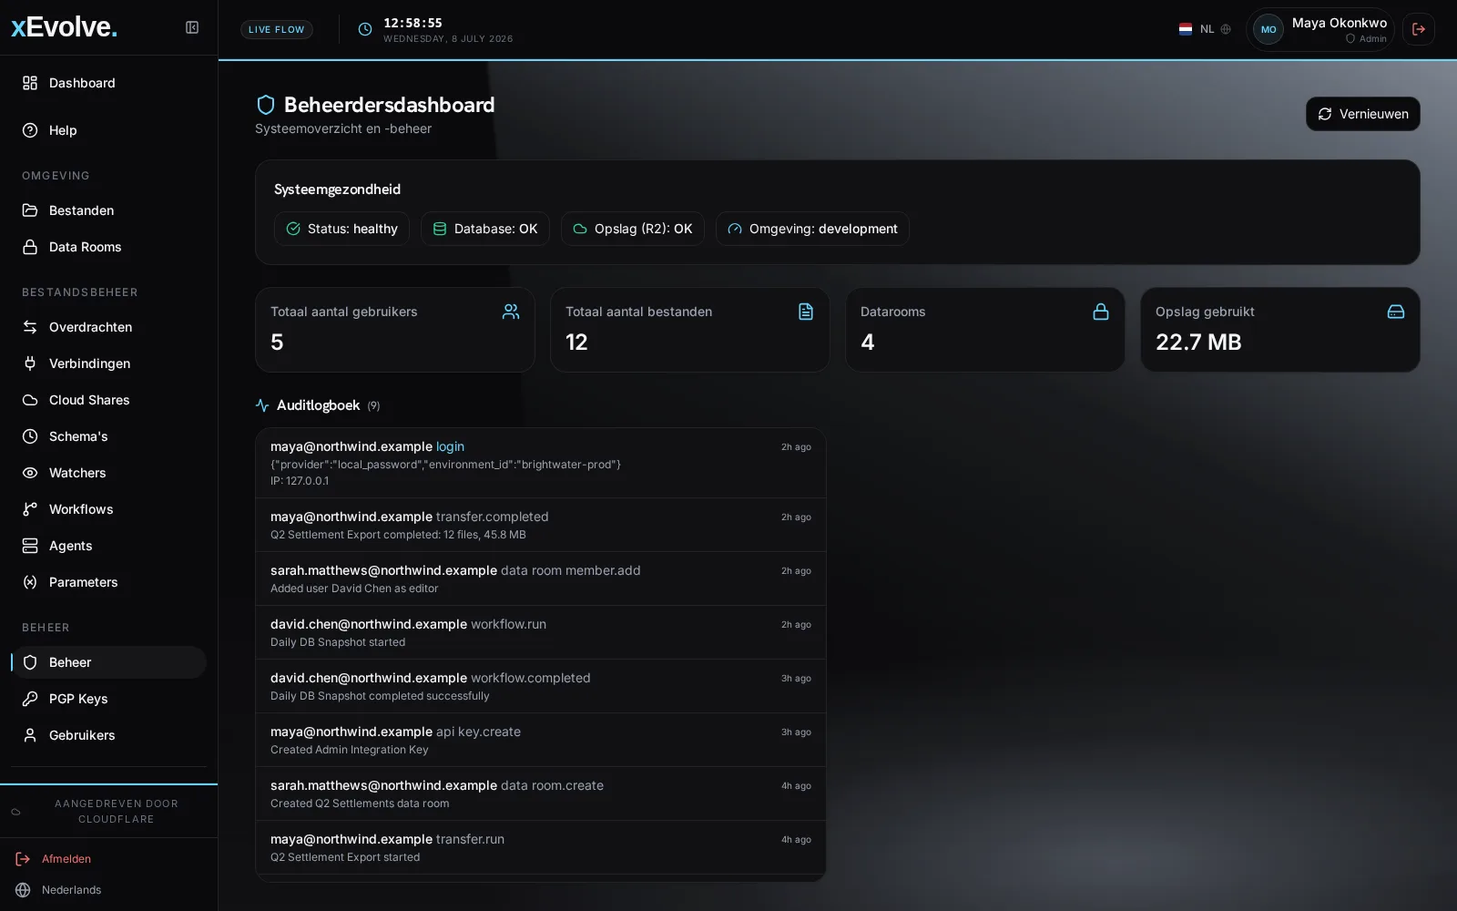This screenshot has width=1457, height=911.
Task: Open Dashboard in the sidebar
Action: [x=109, y=83]
